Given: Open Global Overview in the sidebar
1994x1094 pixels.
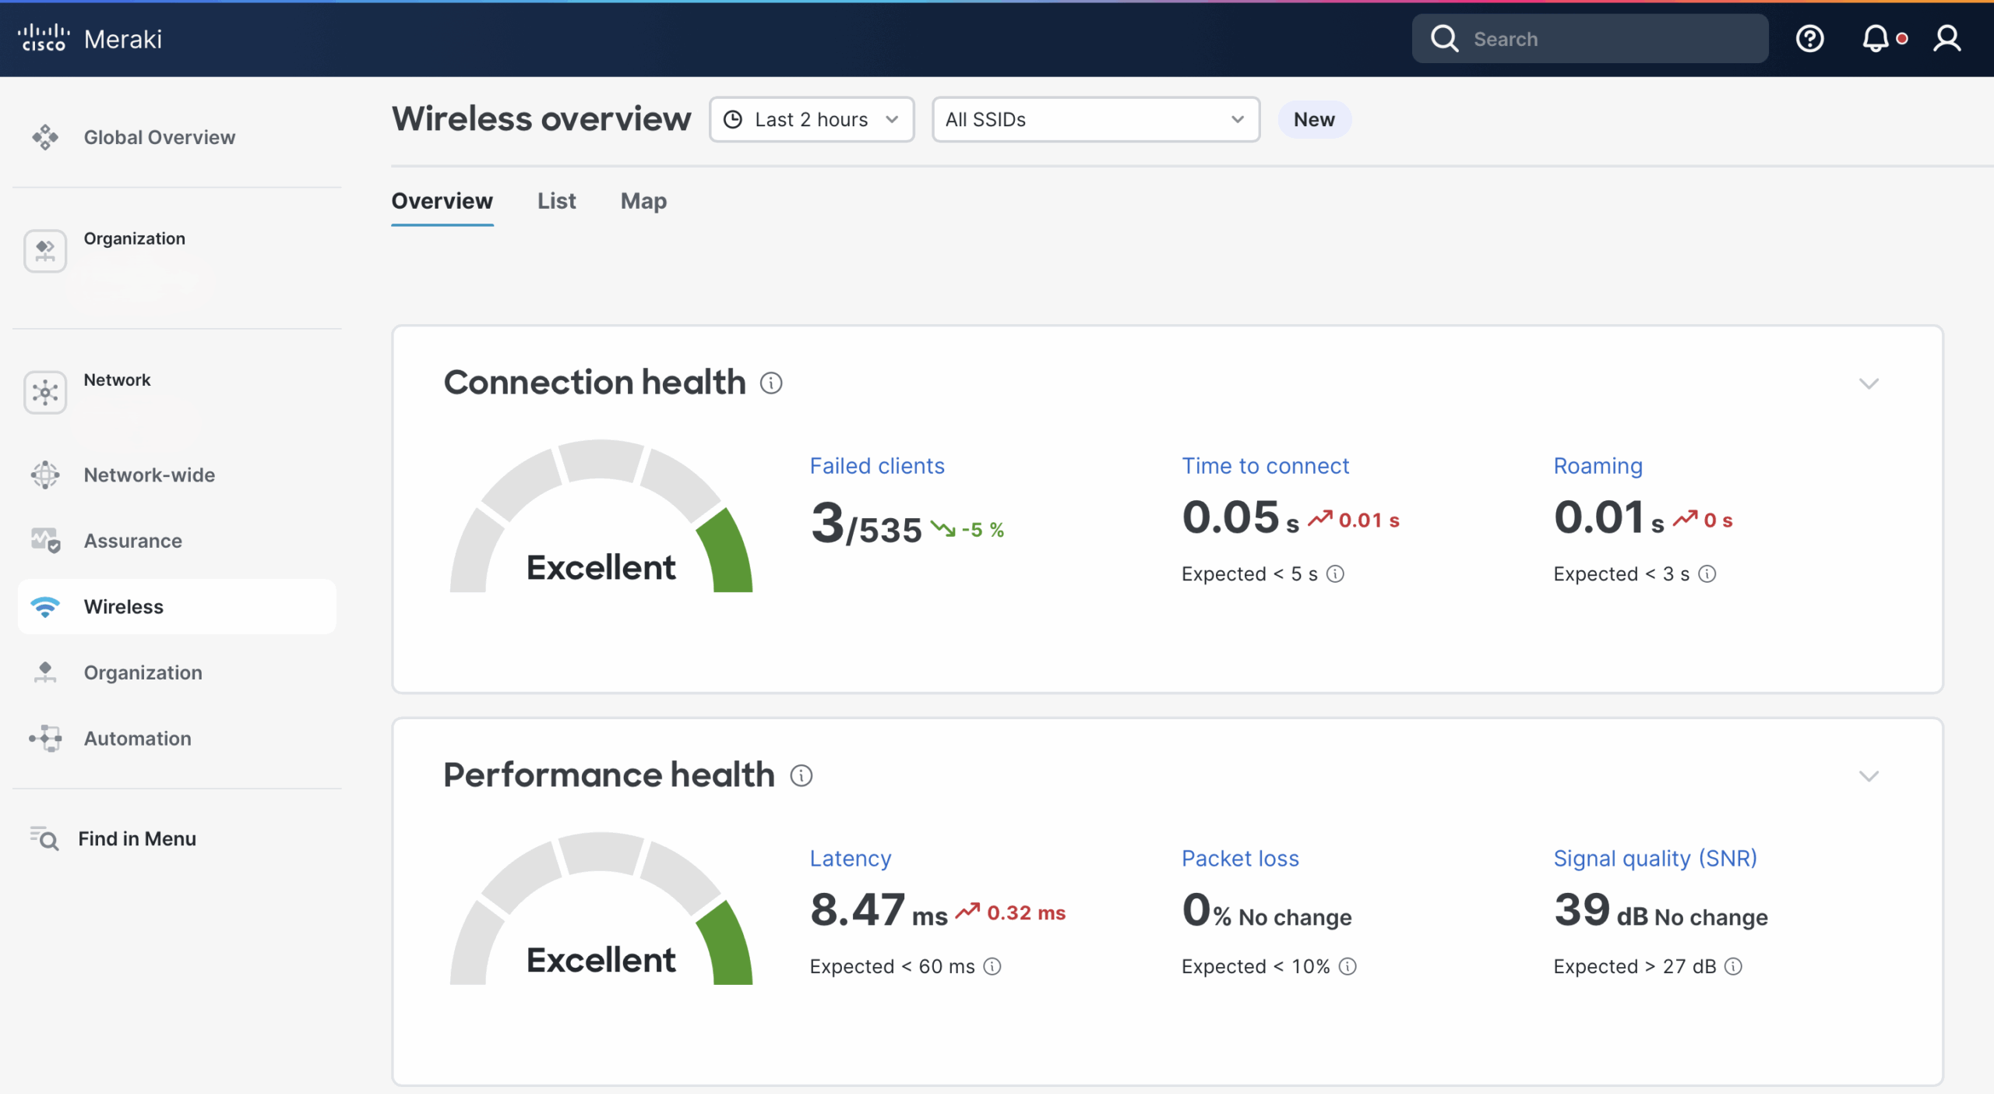Looking at the screenshot, I should pos(159,137).
